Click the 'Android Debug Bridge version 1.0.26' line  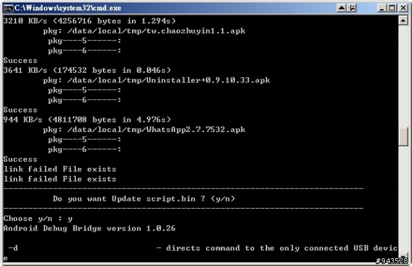(x=89, y=228)
